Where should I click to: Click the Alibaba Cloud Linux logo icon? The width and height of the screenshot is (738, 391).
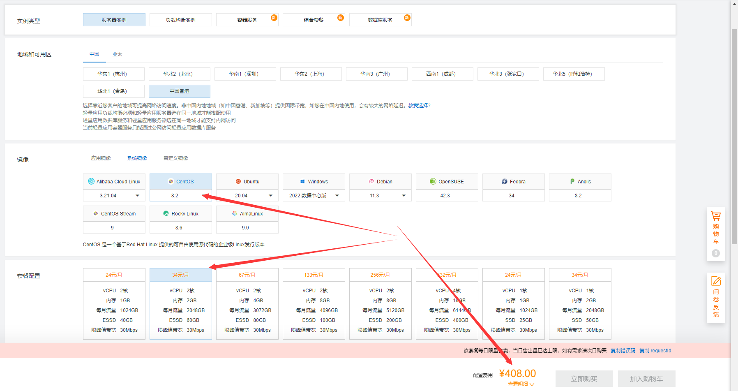[91, 181]
